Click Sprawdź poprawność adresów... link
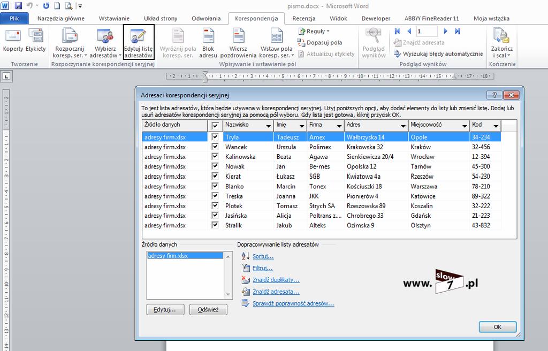 [293, 303]
